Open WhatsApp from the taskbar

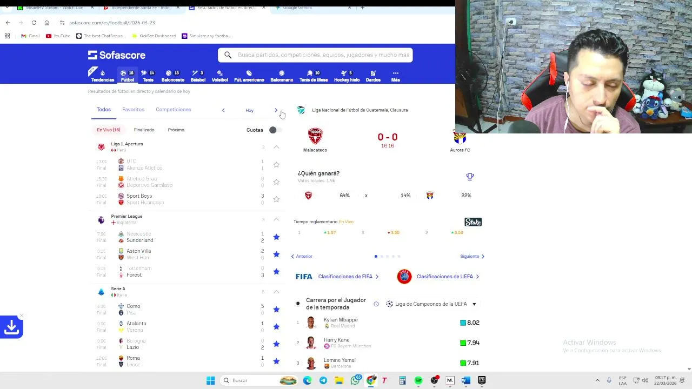(355, 380)
